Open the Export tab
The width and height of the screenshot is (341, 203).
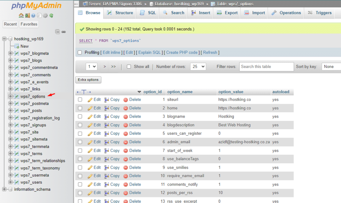[227, 13]
